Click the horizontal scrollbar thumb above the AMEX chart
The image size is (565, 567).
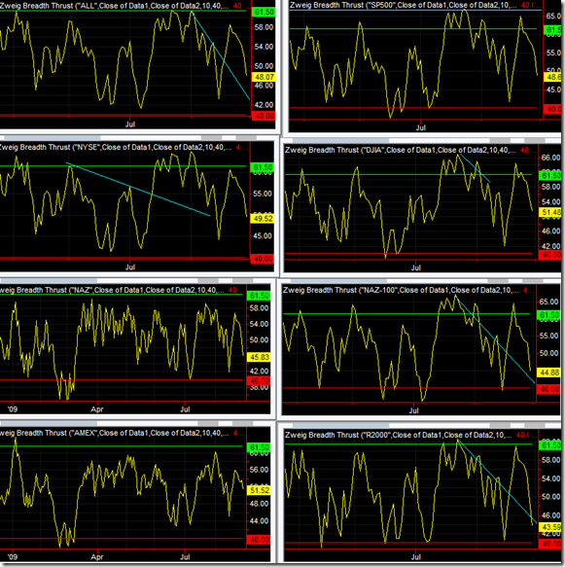(x=49, y=423)
